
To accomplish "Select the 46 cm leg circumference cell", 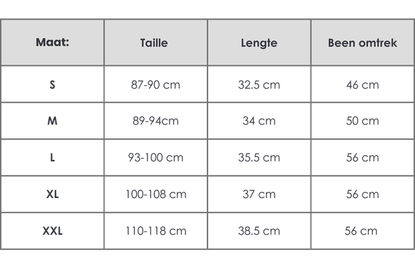I will pyautogui.click(x=362, y=84).
